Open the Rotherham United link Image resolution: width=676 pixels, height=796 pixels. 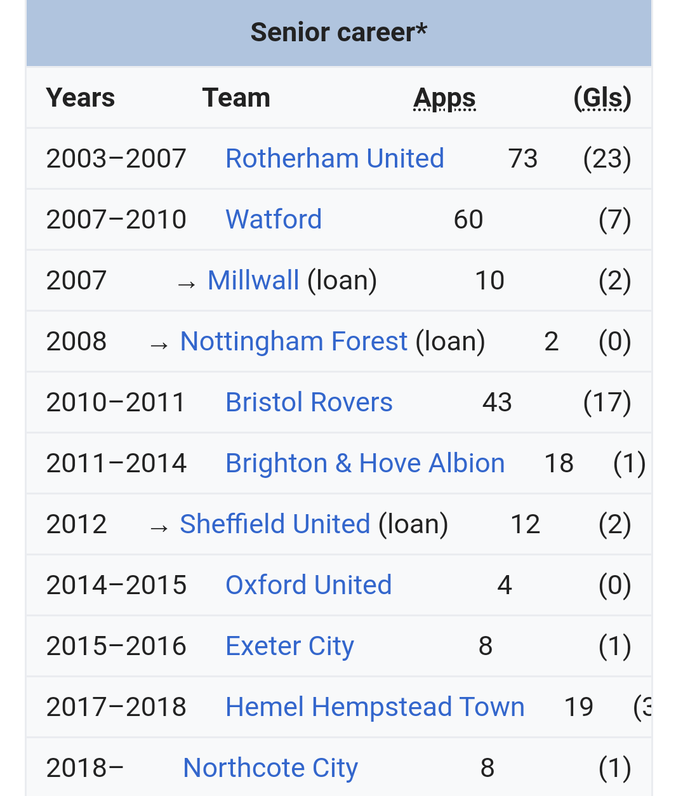click(x=335, y=159)
